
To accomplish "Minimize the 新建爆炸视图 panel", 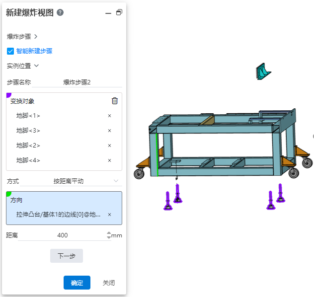I will pyautogui.click(x=108, y=13).
